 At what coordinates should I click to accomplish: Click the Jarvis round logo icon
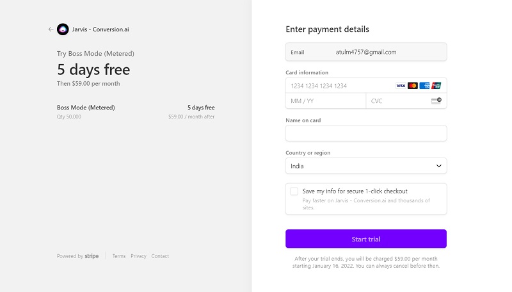coord(63,29)
